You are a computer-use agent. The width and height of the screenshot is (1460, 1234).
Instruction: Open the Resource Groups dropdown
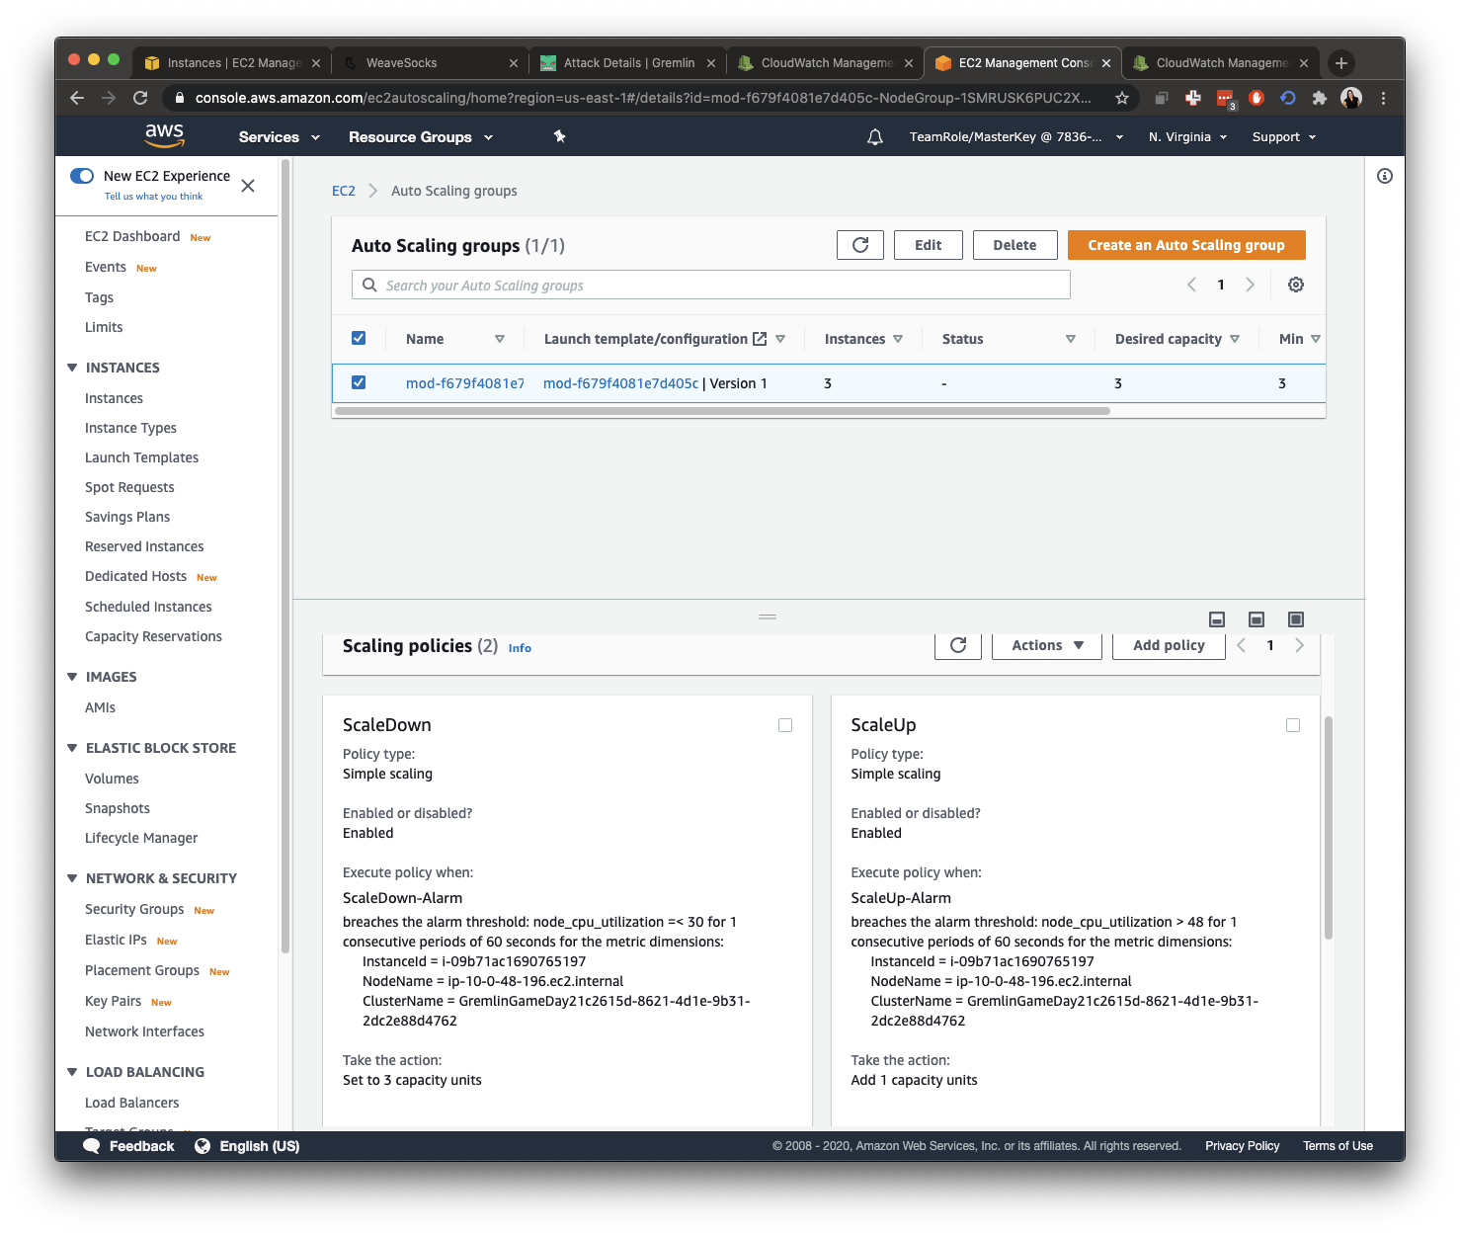point(421,137)
